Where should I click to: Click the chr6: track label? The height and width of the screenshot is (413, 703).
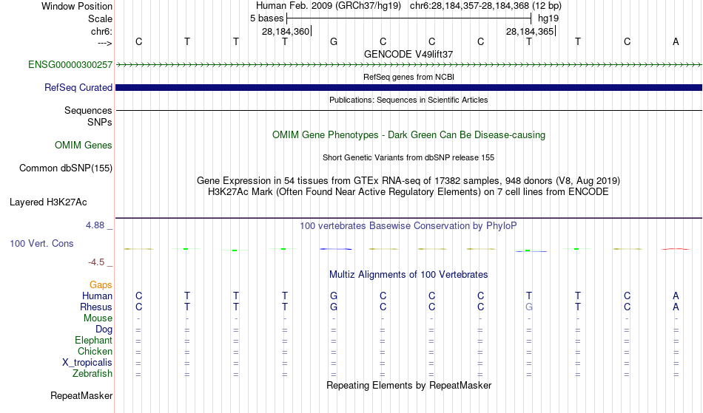click(101, 31)
